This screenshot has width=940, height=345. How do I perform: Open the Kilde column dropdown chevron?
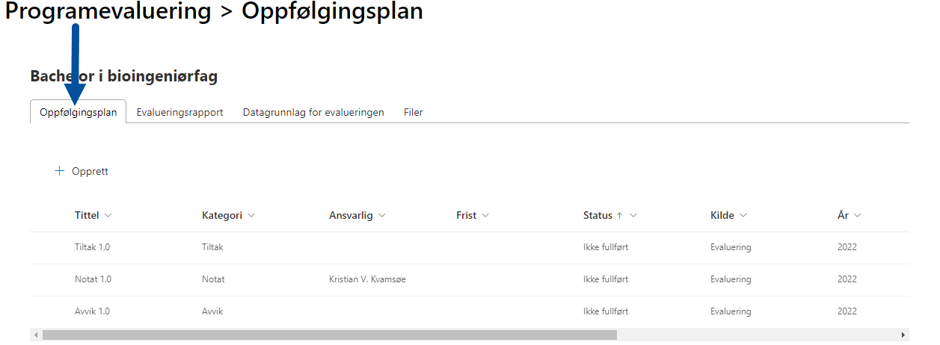[x=743, y=216]
